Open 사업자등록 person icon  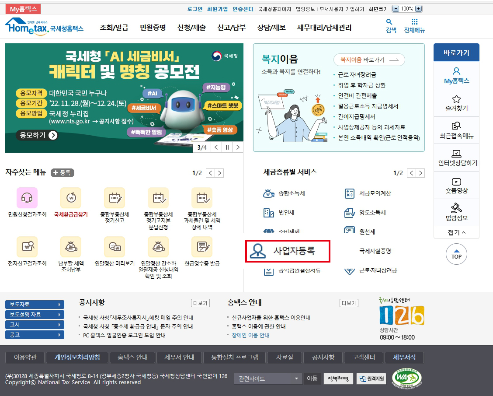pos(258,251)
